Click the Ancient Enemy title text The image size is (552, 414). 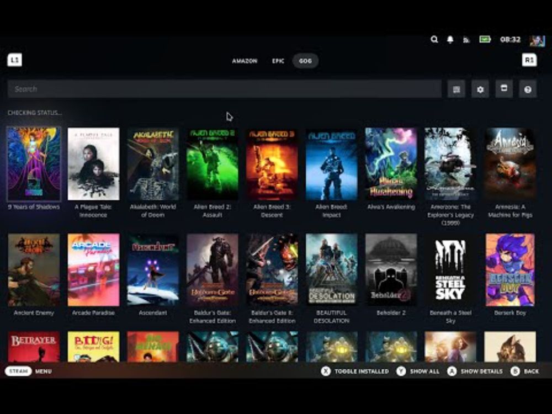pyautogui.click(x=34, y=312)
